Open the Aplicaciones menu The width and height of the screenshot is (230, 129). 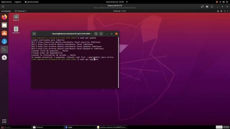point(6,2)
